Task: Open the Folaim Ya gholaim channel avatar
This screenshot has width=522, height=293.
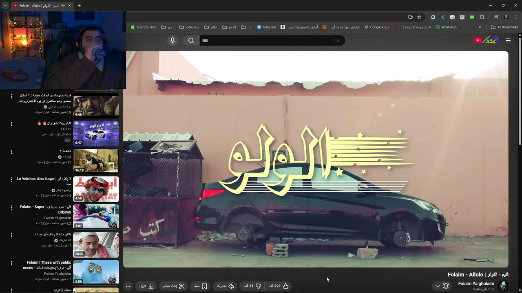Action: (x=503, y=286)
